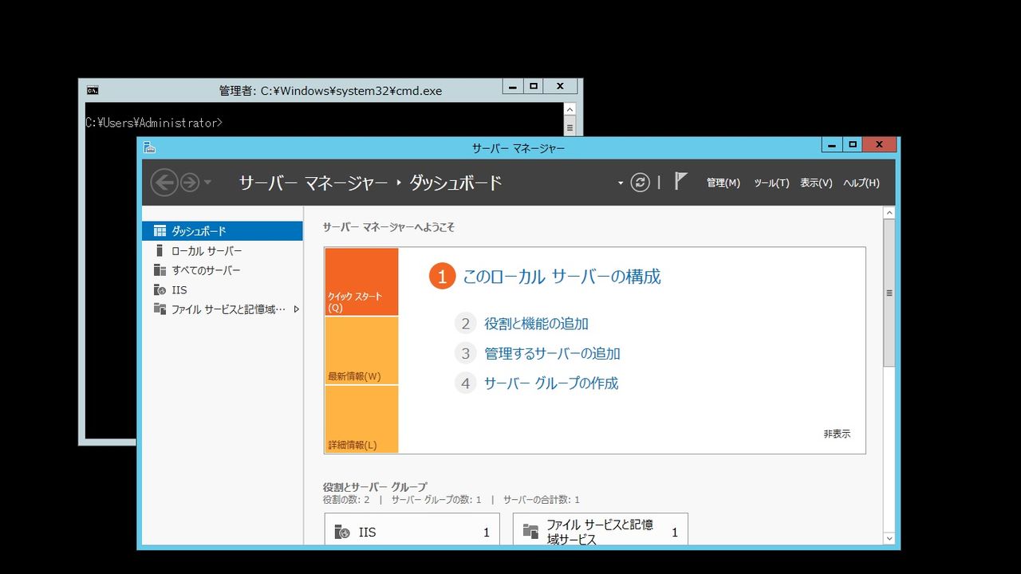Viewport: 1021px width, 574px height.
Task: Click the cmd.exe window title bar icon
Action: 93,90
